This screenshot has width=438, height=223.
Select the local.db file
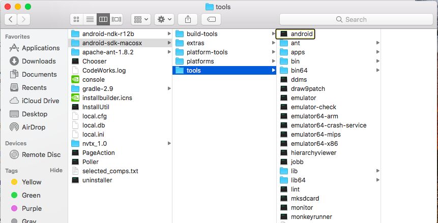point(88,125)
